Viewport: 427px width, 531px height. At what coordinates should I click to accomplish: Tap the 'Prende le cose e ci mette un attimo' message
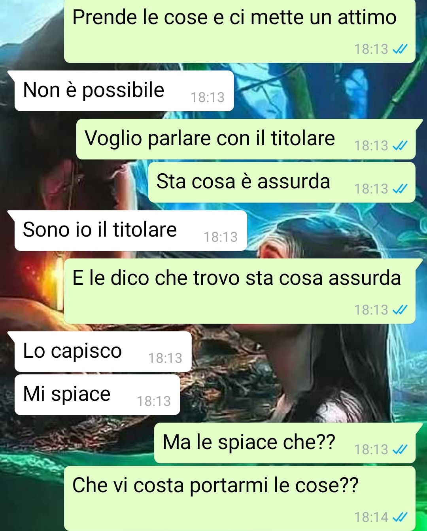[240, 31]
